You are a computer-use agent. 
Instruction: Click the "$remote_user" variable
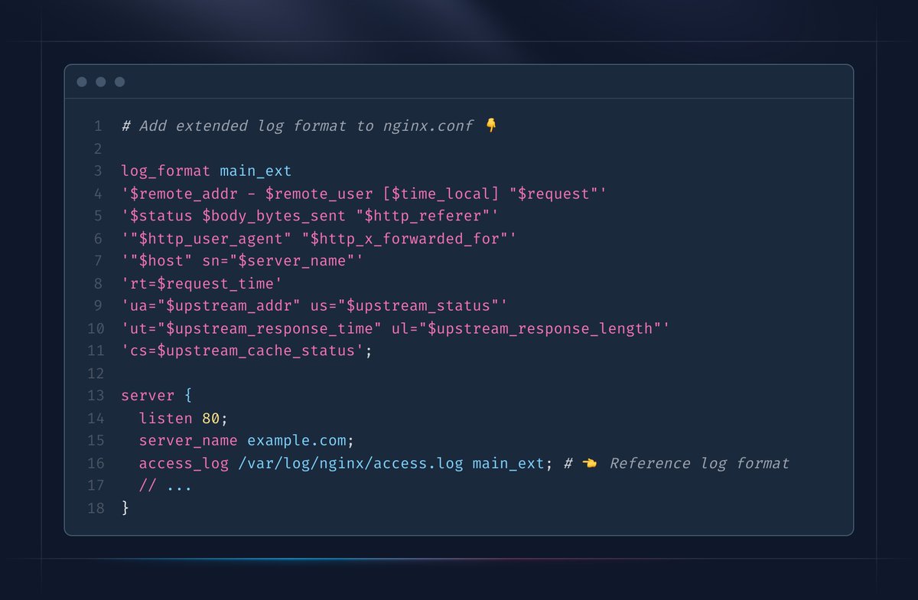[x=319, y=194]
